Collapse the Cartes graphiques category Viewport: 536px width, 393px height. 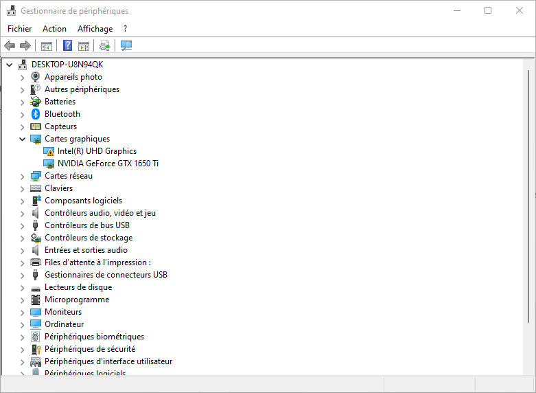22,139
